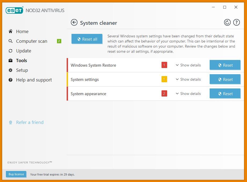Reset Windows System Restore
The width and height of the screenshot is (247, 182).
225,65
